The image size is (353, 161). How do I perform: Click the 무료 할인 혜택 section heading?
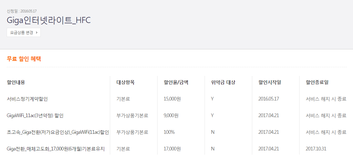pos(24,59)
